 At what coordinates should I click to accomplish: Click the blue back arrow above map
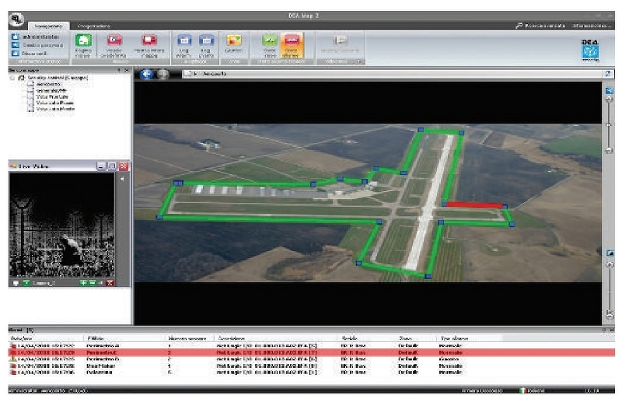point(147,74)
